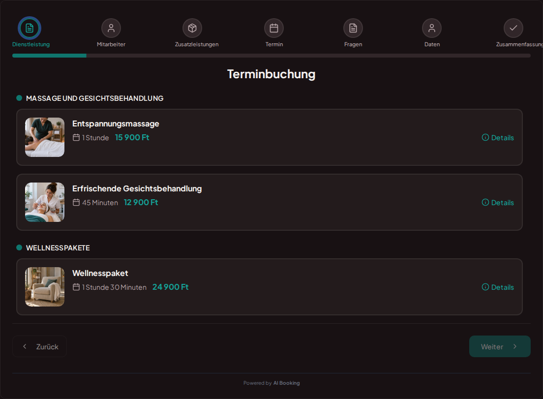Show Details for Wellnesspaket

point(498,287)
